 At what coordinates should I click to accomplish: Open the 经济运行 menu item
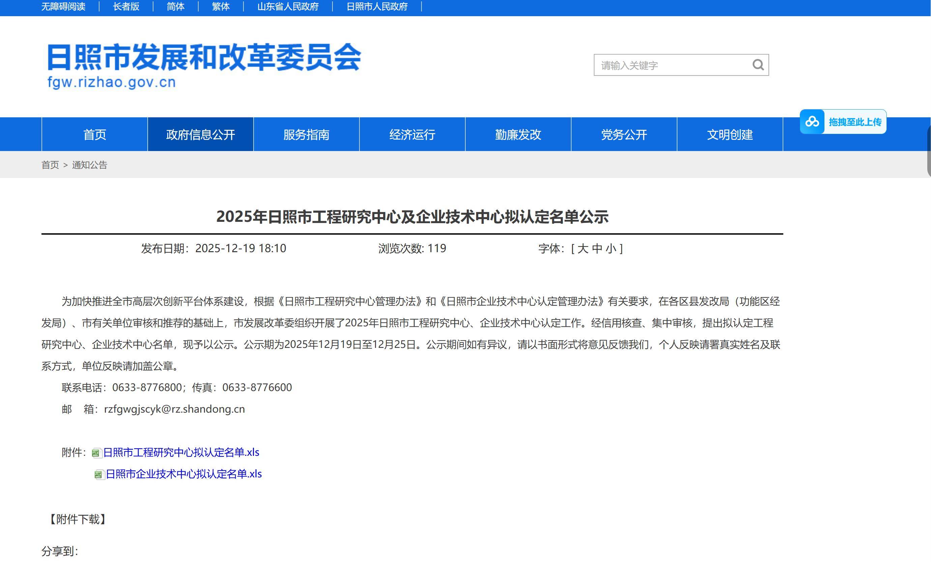point(412,135)
